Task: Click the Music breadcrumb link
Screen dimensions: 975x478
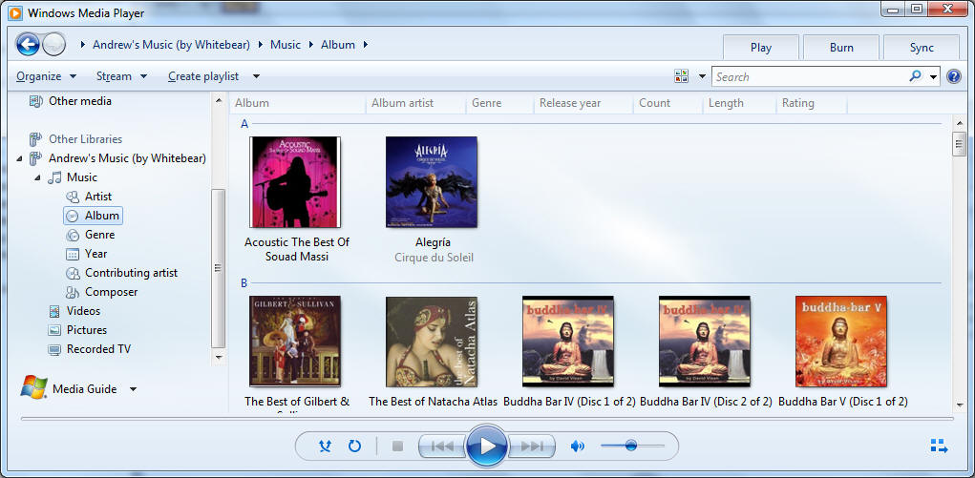Action: [286, 45]
